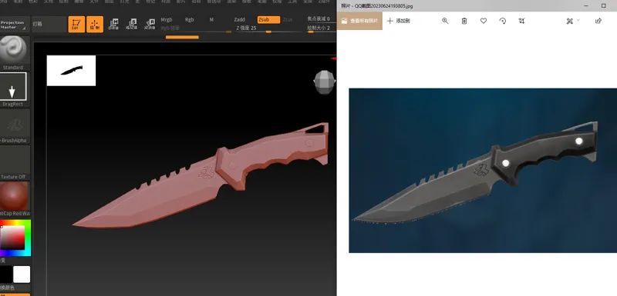Enable the Rgb paint mode

[190, 19]
